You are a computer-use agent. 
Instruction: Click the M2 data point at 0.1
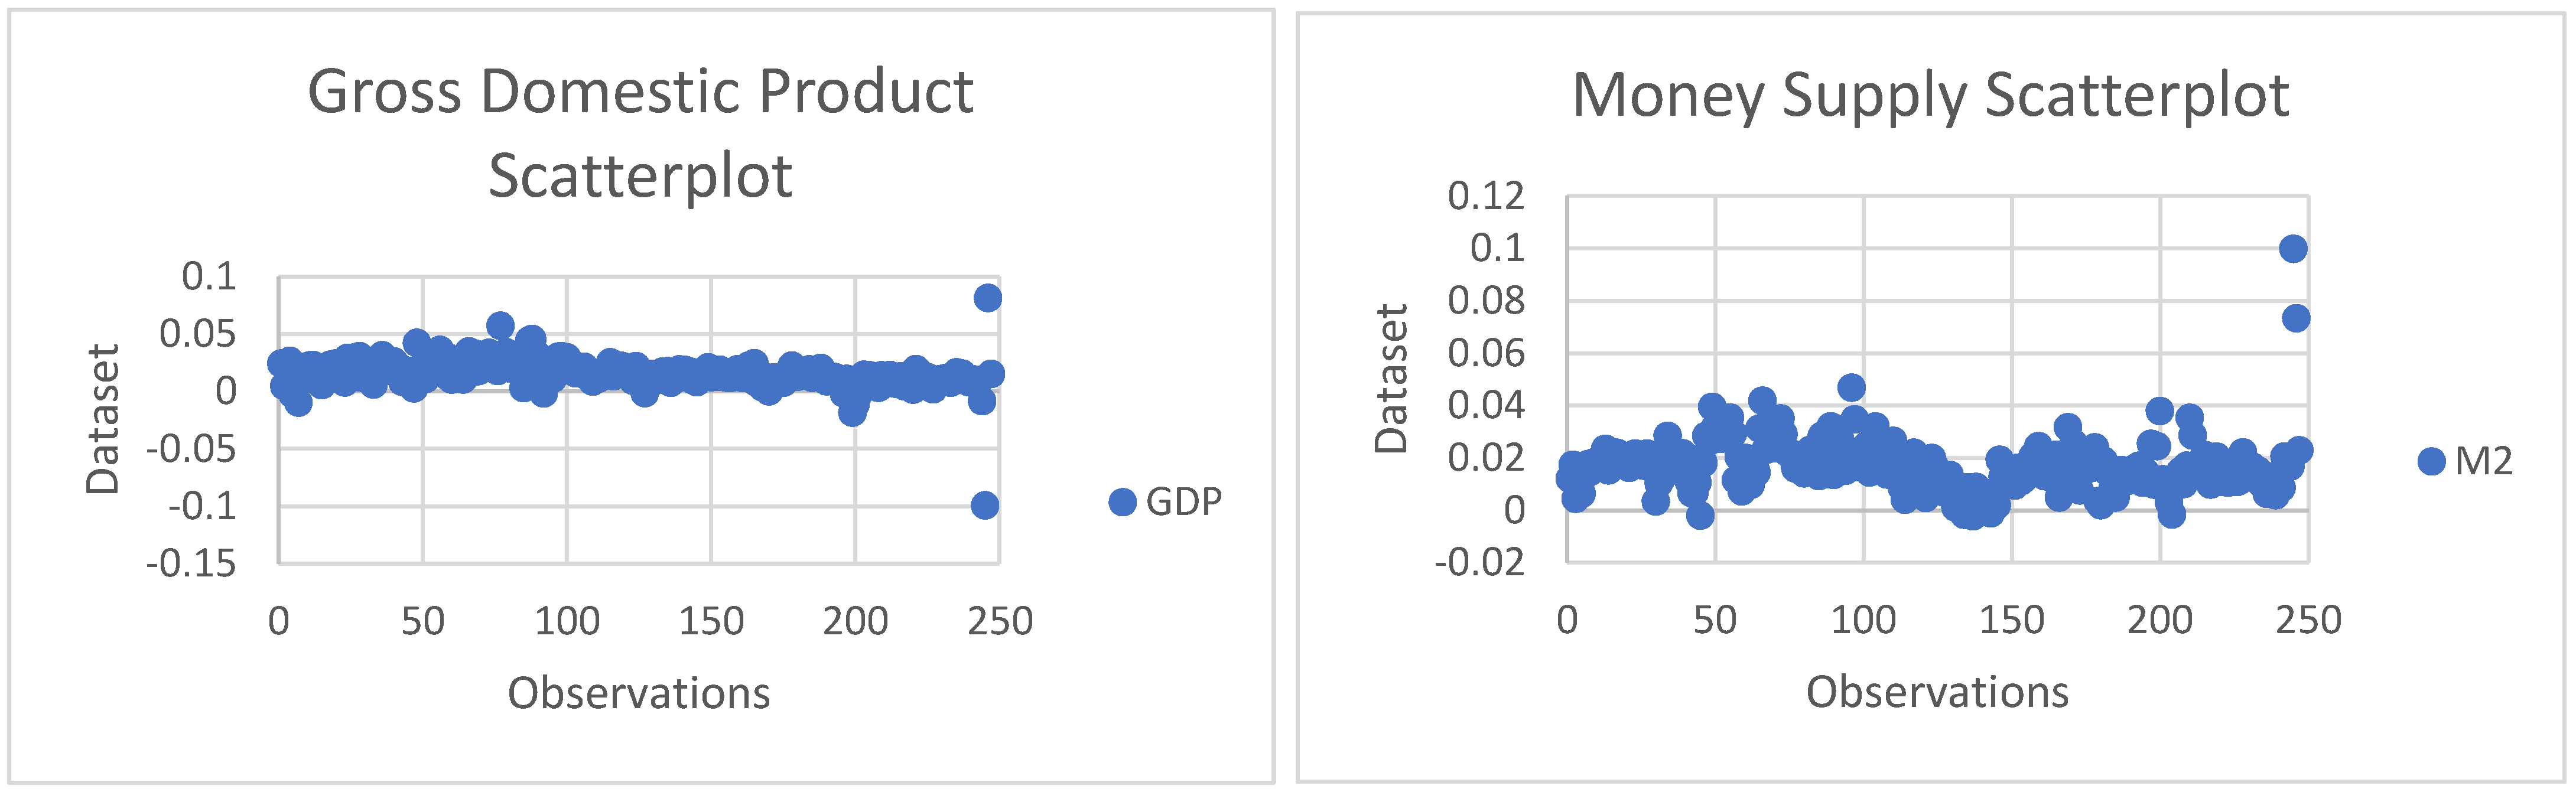[x=2293, y=248]
